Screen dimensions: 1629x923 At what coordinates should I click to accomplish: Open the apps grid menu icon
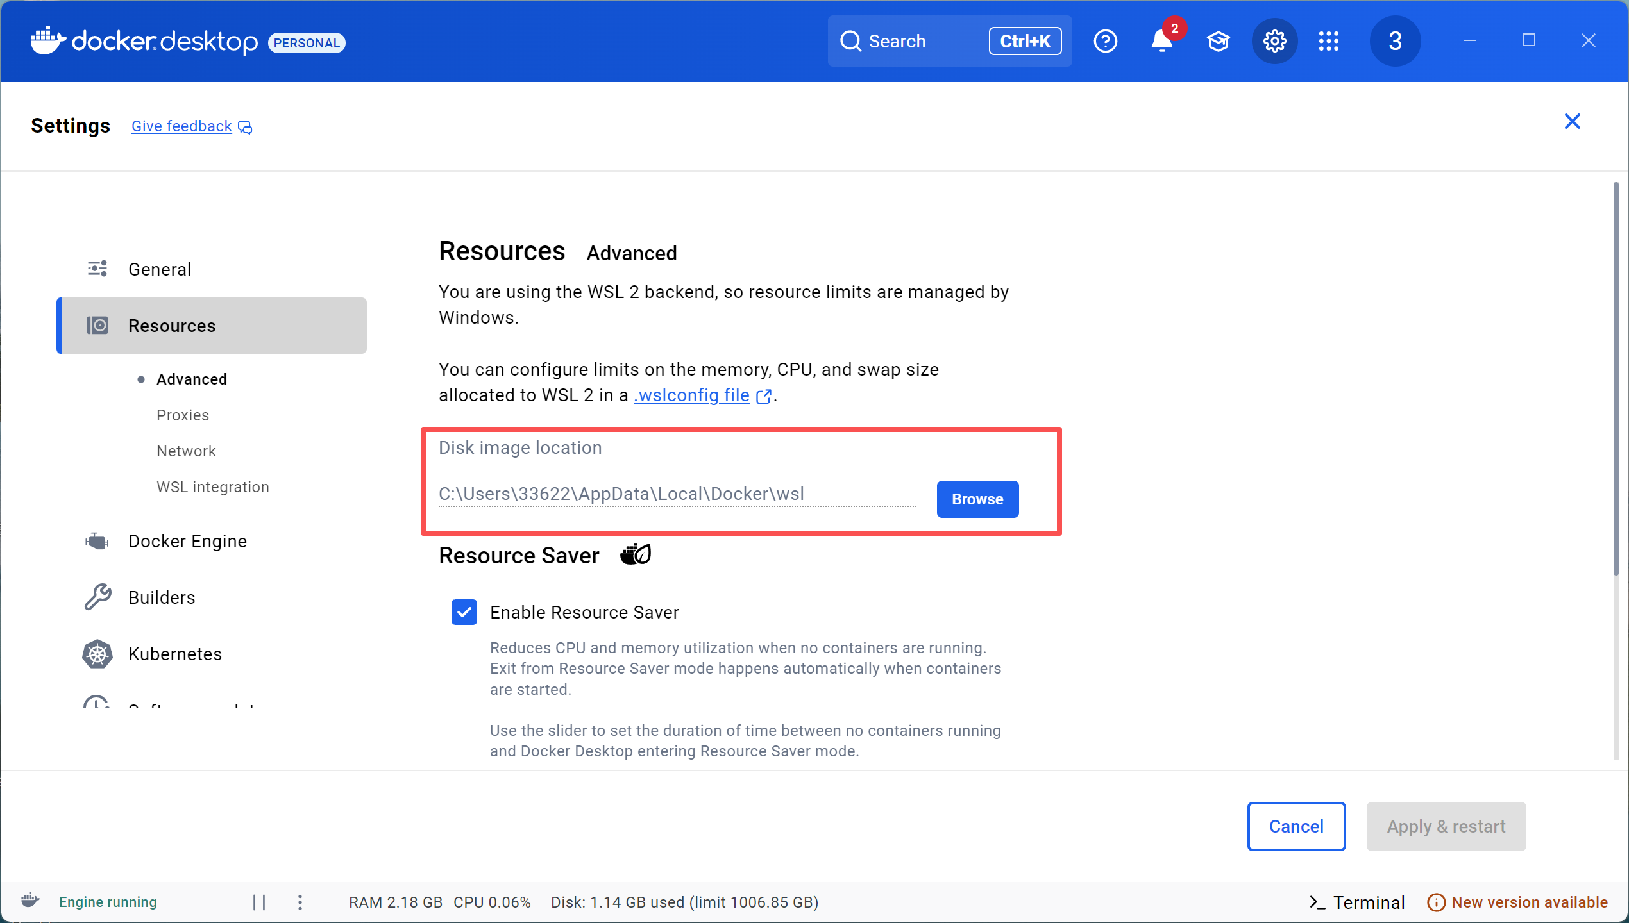1328,42
